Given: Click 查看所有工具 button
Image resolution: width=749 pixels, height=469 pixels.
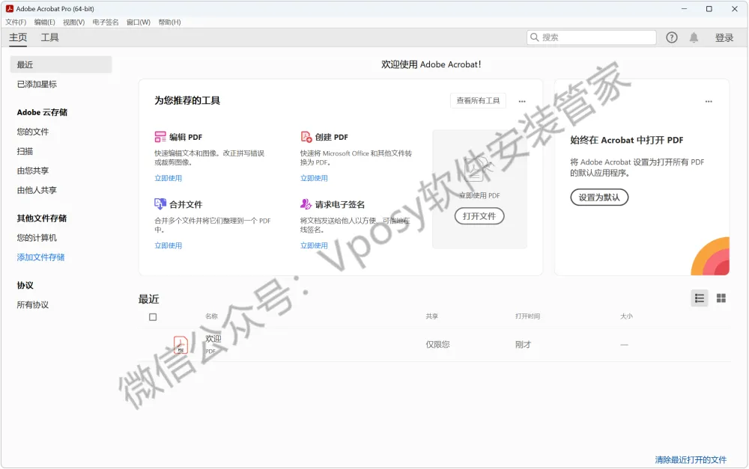Looking at the screenshot, I should click(478, 101).
